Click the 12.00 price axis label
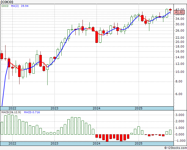 (x=180, y=64)
